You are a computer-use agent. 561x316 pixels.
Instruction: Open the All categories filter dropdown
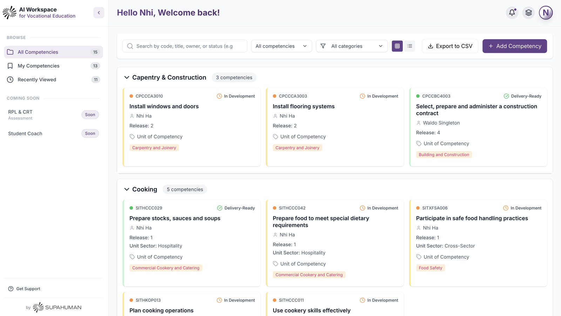click(352, 46)
